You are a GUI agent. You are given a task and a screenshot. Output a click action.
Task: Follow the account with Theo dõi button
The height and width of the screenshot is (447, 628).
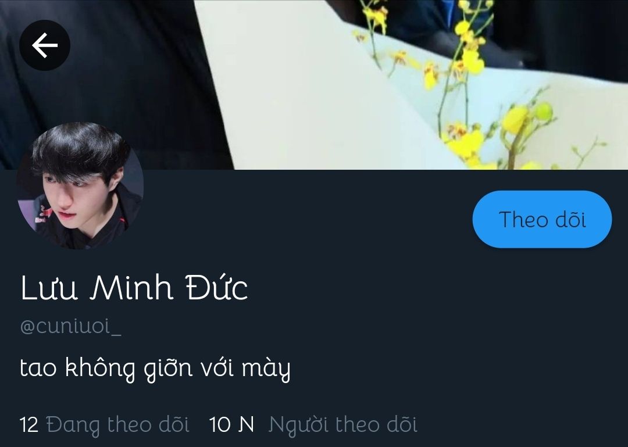coord(542,219)
